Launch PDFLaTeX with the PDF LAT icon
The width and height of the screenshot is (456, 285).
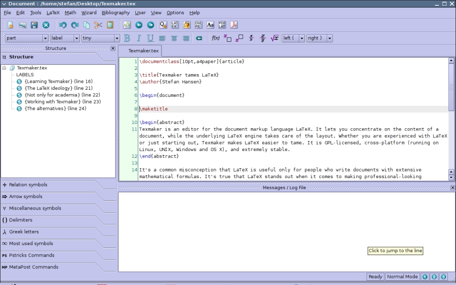coord(222,25)
